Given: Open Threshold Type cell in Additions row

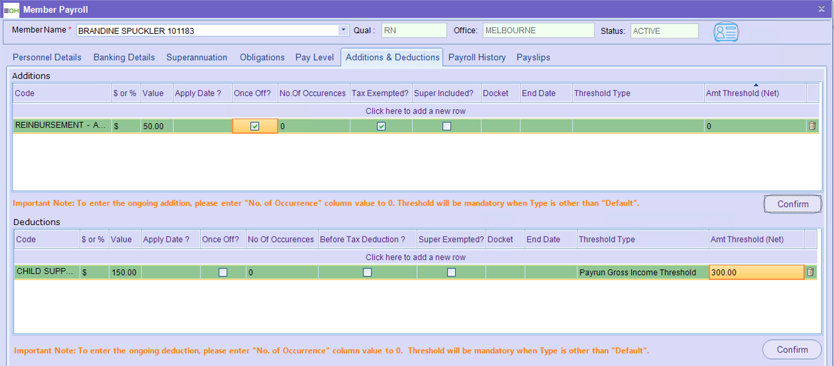Looking at the screenshot, I should click(638, 126).
